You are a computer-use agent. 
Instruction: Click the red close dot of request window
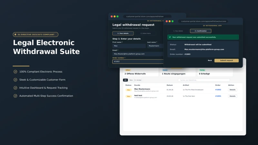(112, 16)
